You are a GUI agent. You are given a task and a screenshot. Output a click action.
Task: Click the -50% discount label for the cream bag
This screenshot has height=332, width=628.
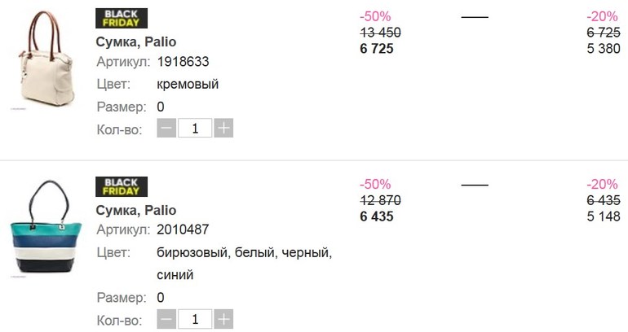pyautogui.click(x=375, y=15)
